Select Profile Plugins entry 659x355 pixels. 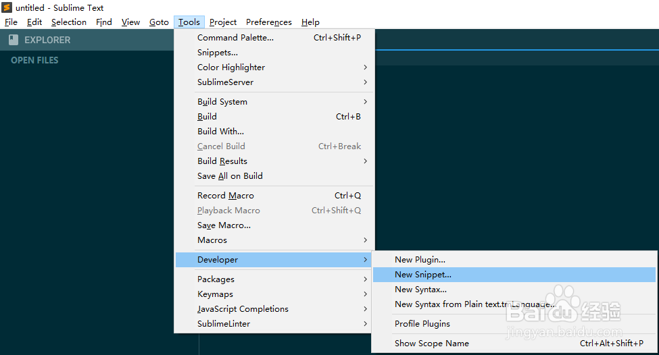tap(514, 324)
